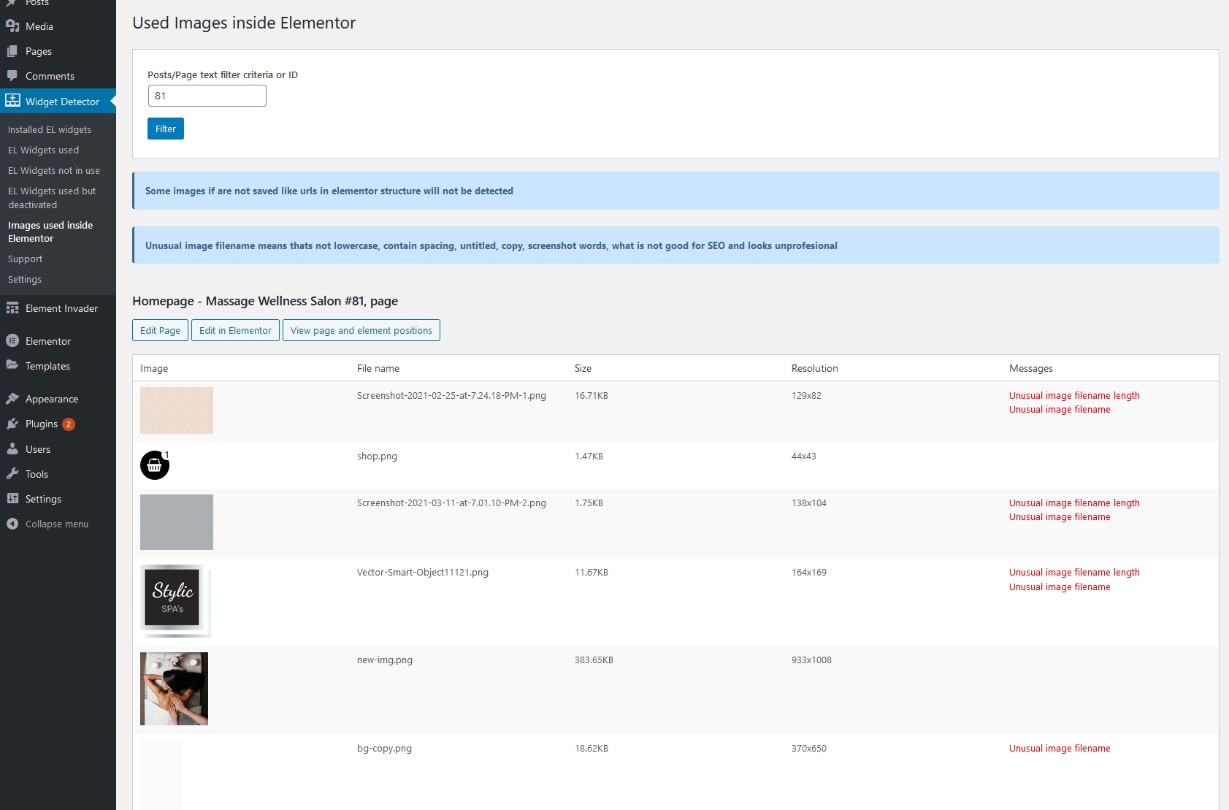Image resolution: width=1229 pixels, height=810 pixels.
Task: Click the Widget Detector menu icon
Action: point(13,102)
